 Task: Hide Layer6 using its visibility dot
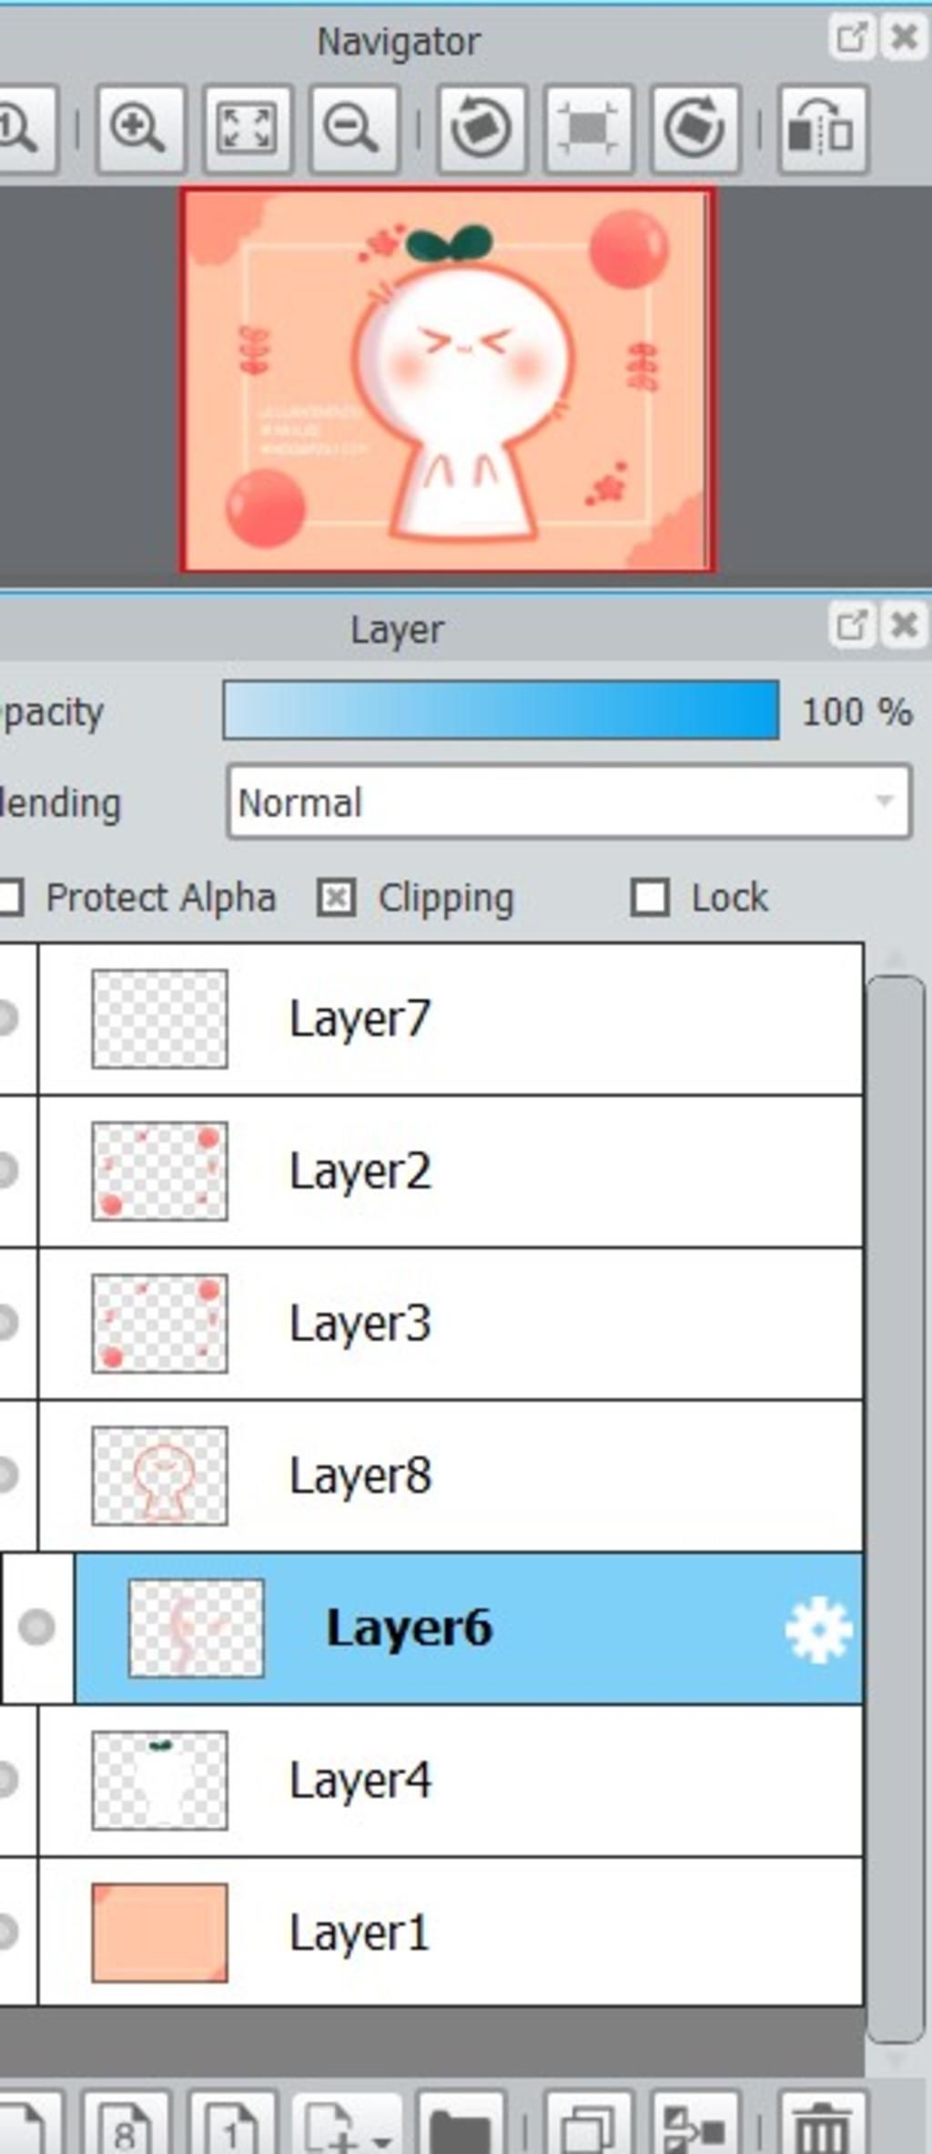(36, 1627)
